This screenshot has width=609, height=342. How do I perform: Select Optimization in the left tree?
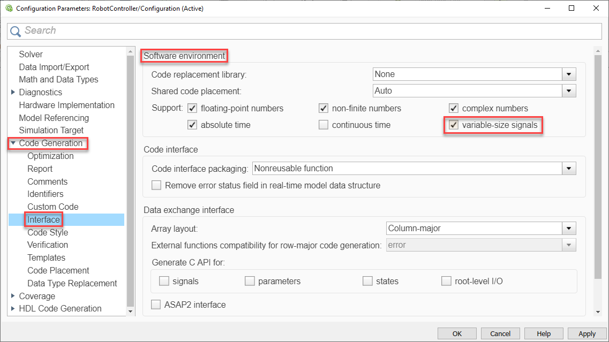click(50, 156)
